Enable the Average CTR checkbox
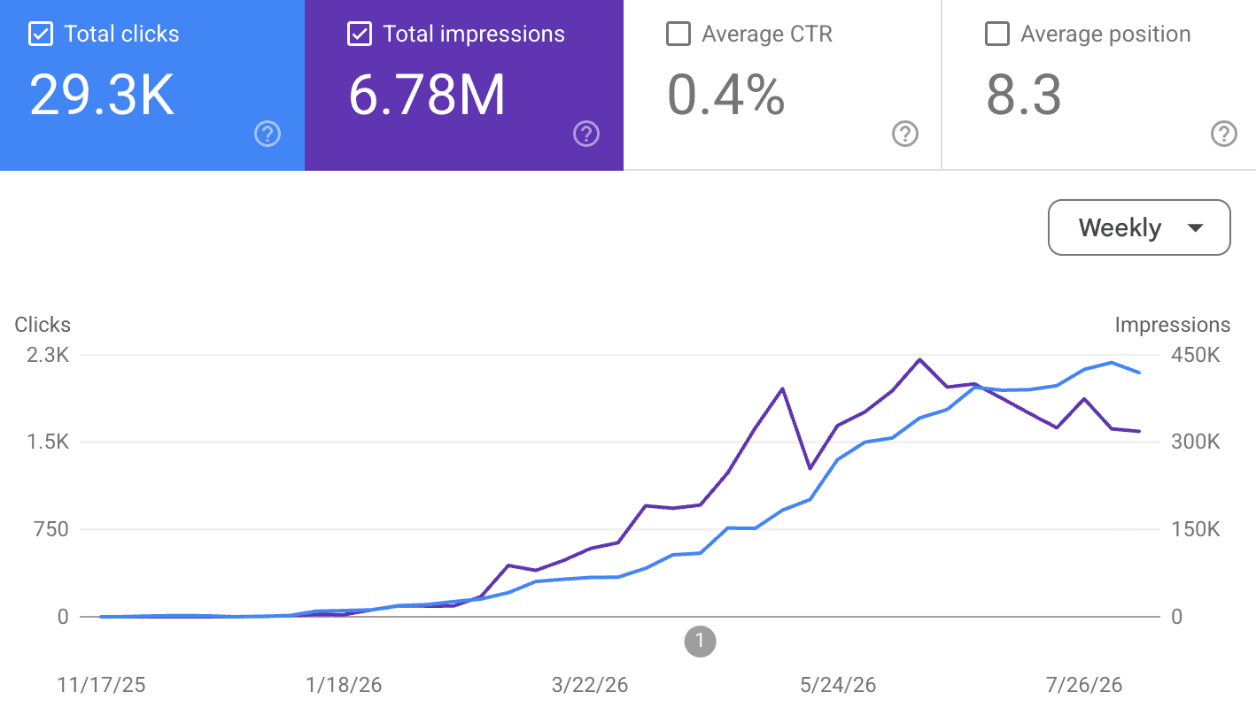The width and height of the screenshot is (1256, 715). pyautogui.click(x=678, y=35)
